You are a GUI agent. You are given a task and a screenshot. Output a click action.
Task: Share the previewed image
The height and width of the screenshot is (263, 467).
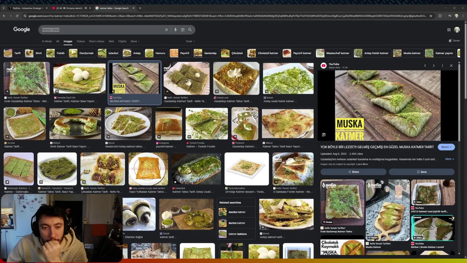353,172
